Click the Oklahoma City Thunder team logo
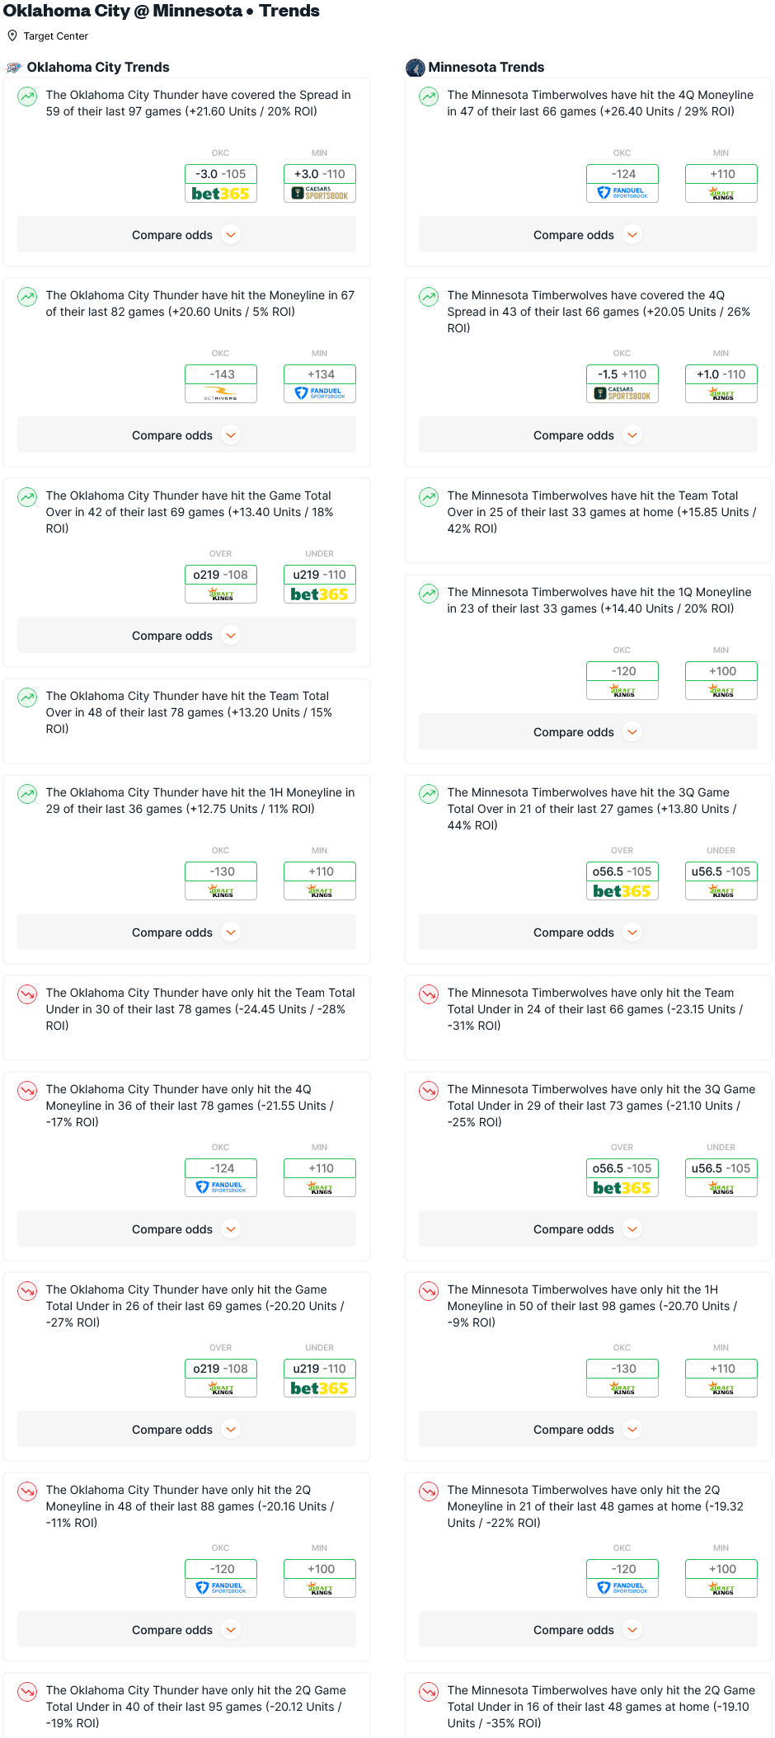Screen dimensions: 775x1738 pos(14,68)
